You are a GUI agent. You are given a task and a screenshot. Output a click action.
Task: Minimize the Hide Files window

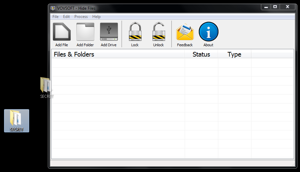tap(266, 7)
